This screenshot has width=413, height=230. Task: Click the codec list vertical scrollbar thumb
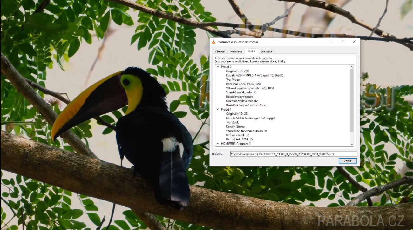[x=351, y=100]
